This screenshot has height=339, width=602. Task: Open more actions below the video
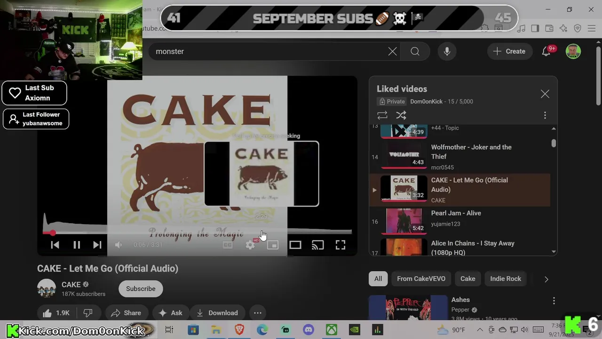point(258,313)
